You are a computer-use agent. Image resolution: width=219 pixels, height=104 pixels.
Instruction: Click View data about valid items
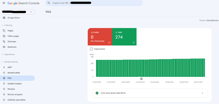[x=150, y=93]
